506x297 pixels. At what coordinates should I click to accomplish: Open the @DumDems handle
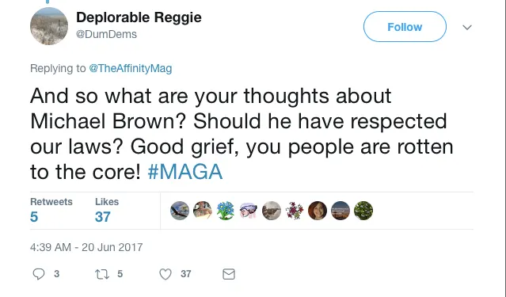(106, 34)
